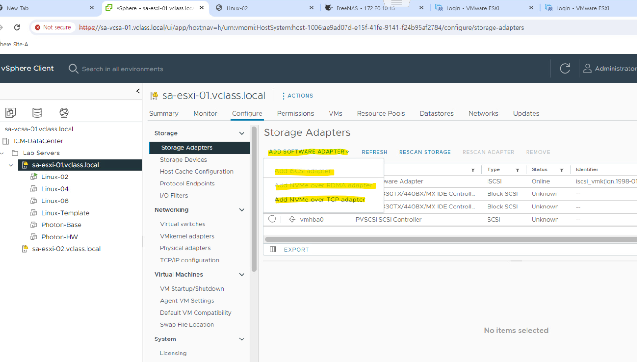Viewport: 637px width, 362px height.
Task: Click the ICM-DataCenter datacenter icon
Action: click(x=6, y=141)
